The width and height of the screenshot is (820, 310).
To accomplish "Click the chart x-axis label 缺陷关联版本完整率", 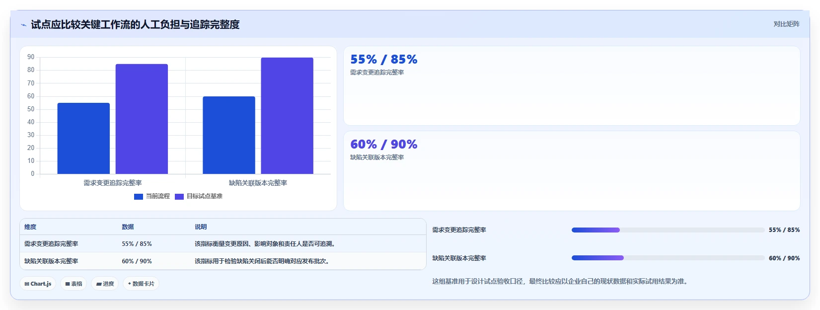I will [258, 183].
